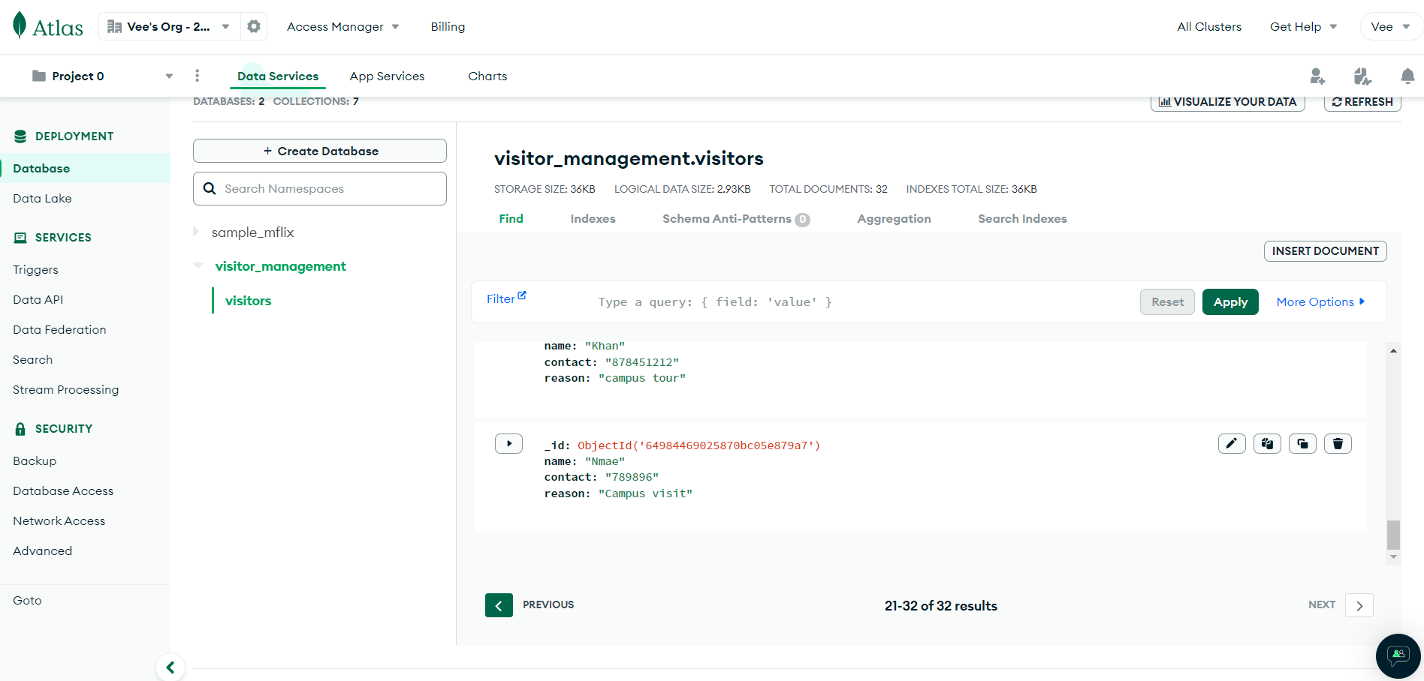Open the Indexes tab
Viewport: 1424px width, 681px height.
point(593,218)
